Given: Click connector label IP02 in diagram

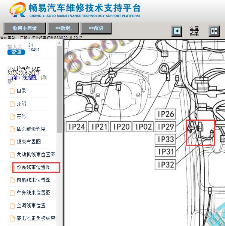Looking at the screenshot, I should [143, 127].
